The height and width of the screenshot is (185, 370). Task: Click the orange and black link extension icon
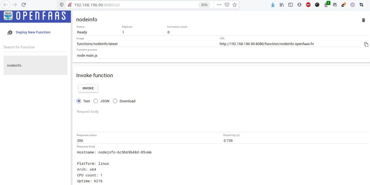tap(344, 5)
